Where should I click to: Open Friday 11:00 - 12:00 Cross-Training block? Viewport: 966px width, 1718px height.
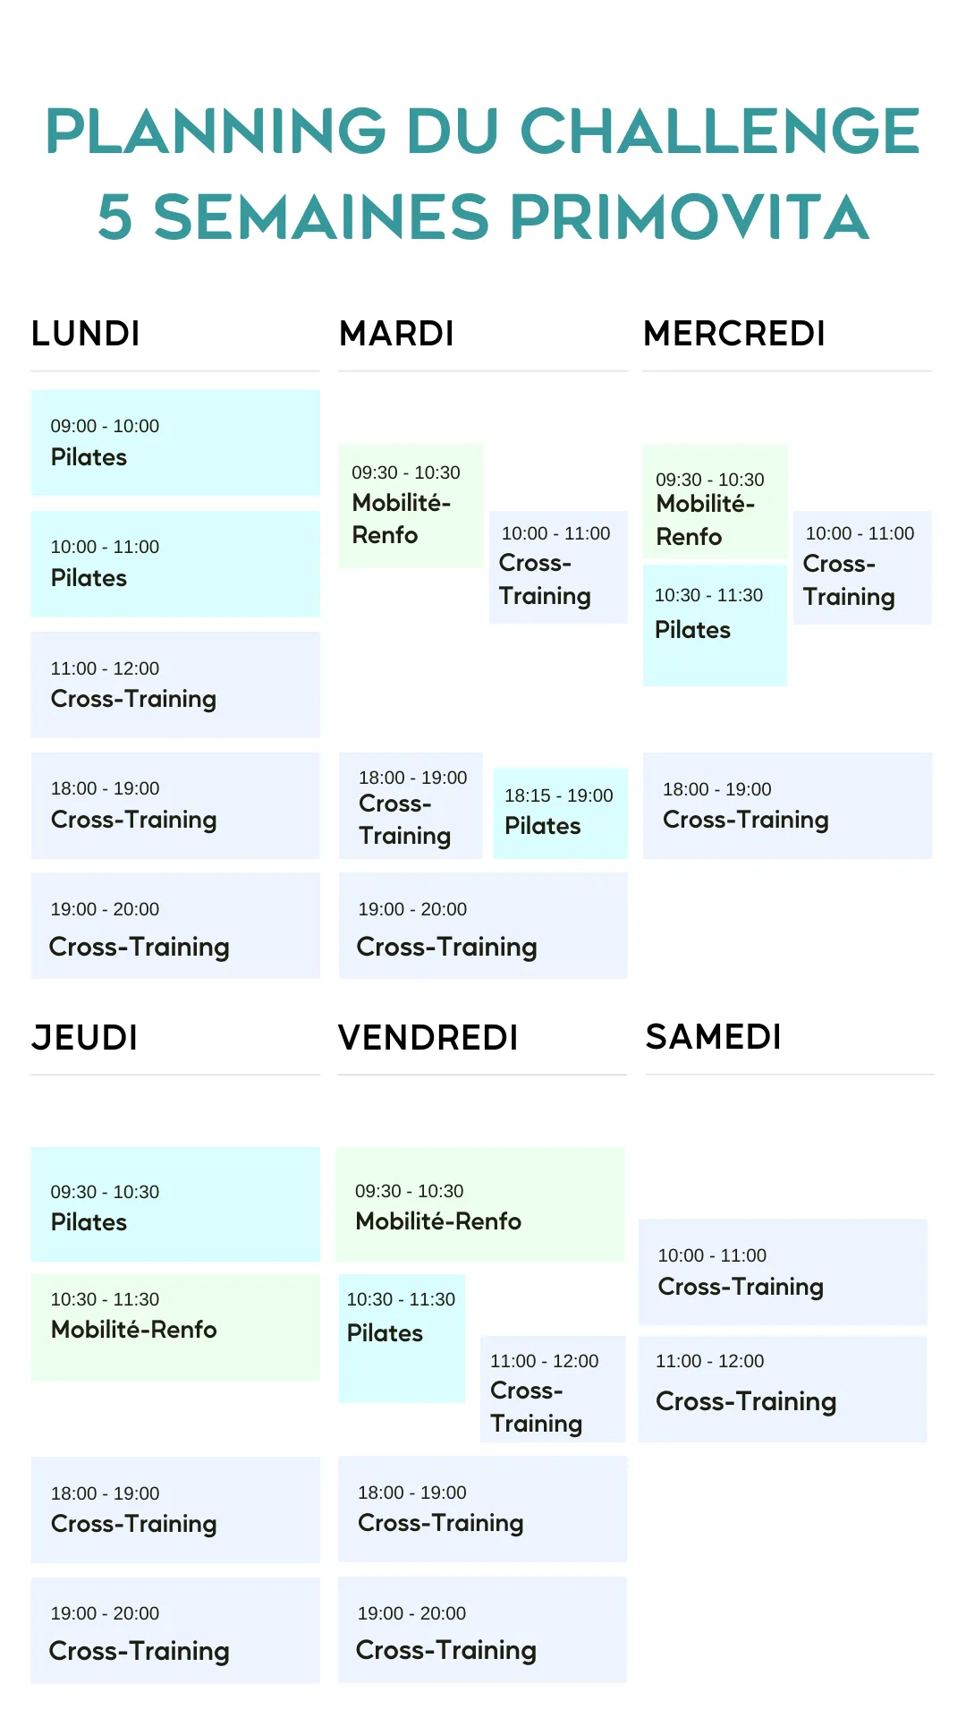[x=553, y=1389]
